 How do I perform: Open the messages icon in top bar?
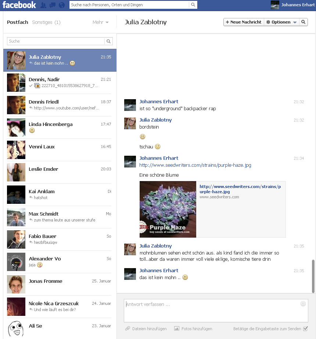pos(53,5)
